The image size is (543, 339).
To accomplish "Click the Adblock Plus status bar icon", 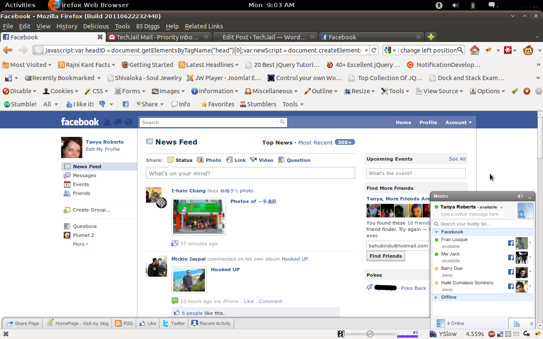I will click(x=492, y=334).
